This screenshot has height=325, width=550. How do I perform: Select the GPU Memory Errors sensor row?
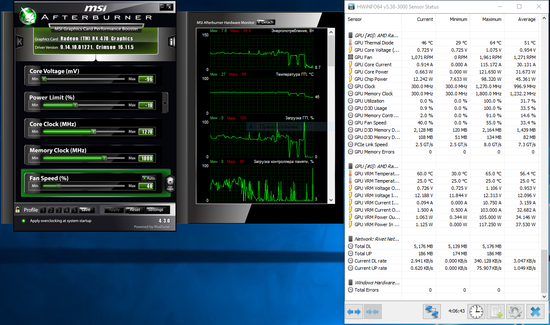tap(442, 152)
